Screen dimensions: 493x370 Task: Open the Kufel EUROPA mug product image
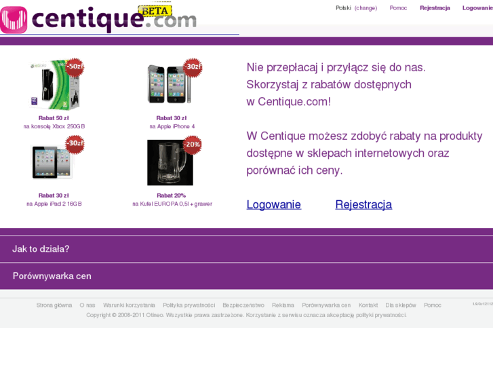170,162
